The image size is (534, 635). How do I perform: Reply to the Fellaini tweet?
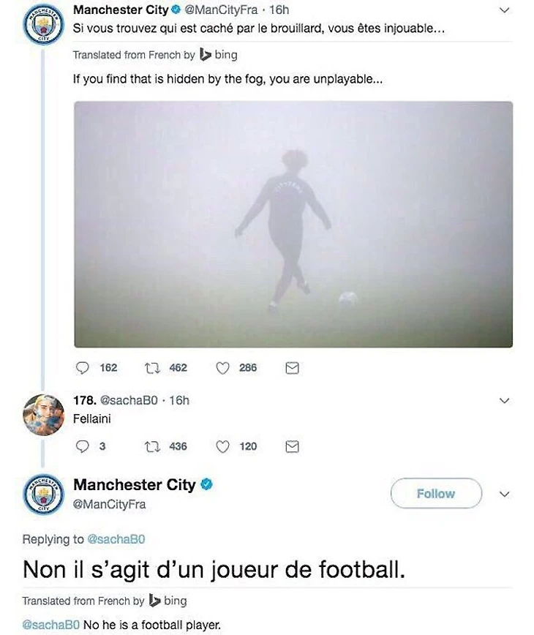(x=82, y=446)
